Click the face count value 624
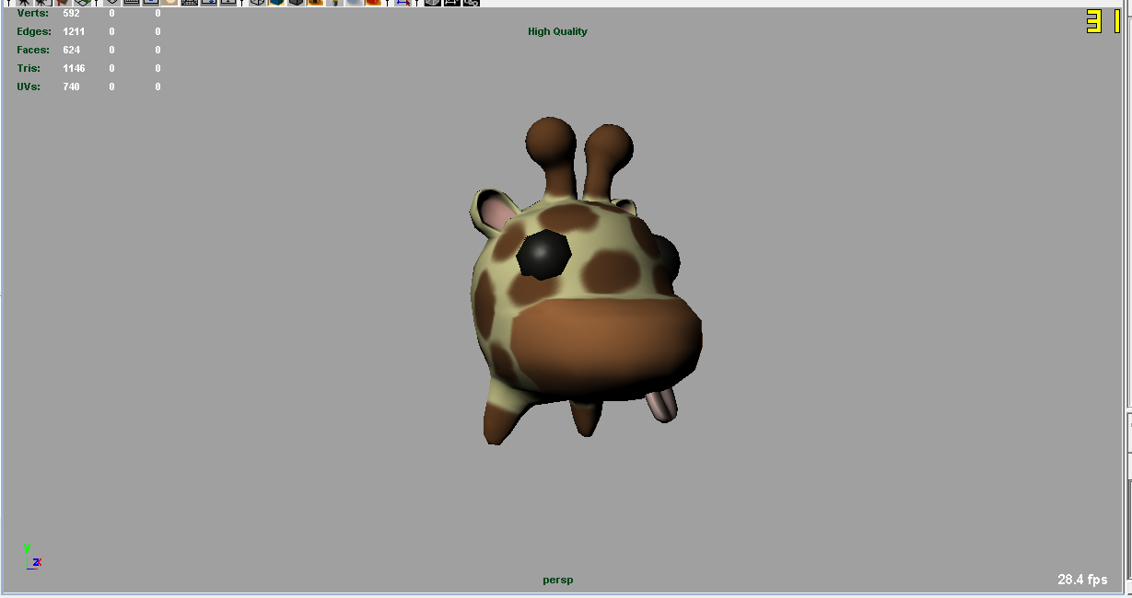Image resolution: width=1132 pixels, height=598 pixels. [x=71, y=50]
